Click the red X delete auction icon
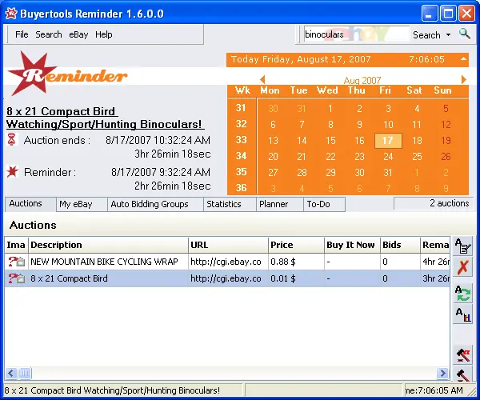The image size is (480, 400). tap(462, 267)
